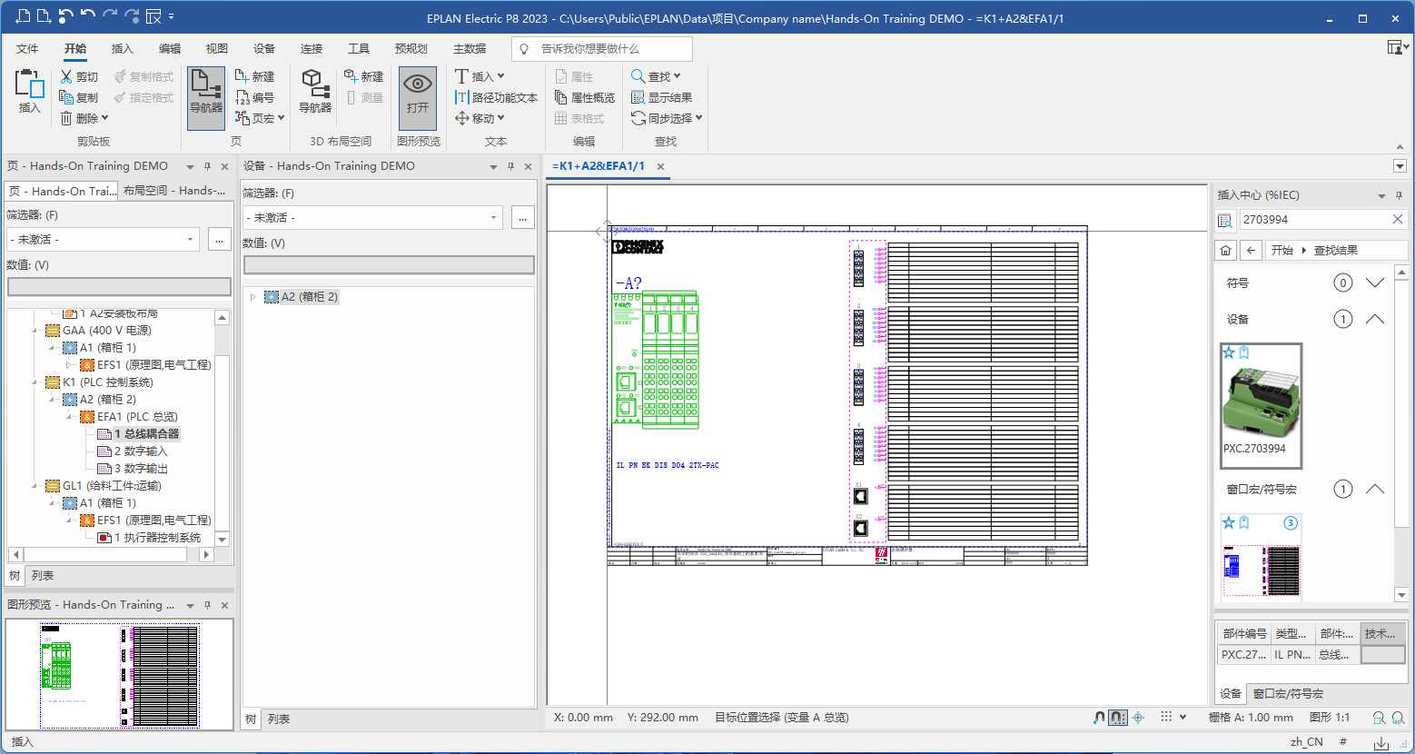Favorite the PXC.2703994 device with star
Image resolution: width=1415 pixels, height=754 pixels.
click(x=1229, y=352)
